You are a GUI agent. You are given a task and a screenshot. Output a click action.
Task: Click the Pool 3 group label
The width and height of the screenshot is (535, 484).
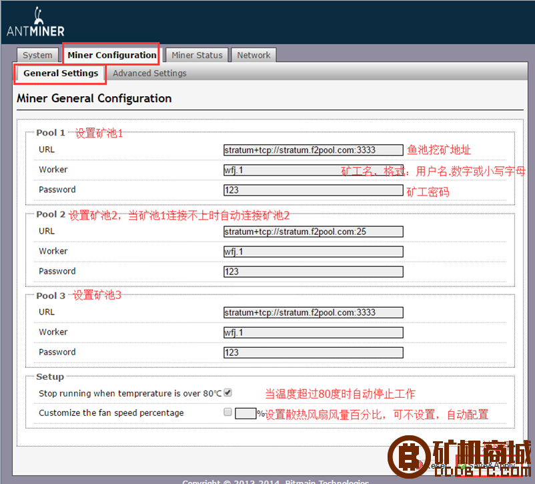[51, 296]
